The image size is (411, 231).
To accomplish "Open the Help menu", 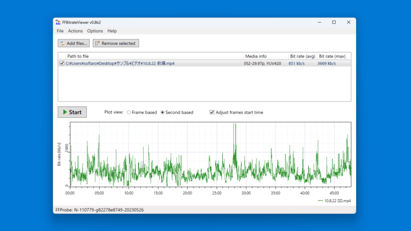I will point(112,31).
